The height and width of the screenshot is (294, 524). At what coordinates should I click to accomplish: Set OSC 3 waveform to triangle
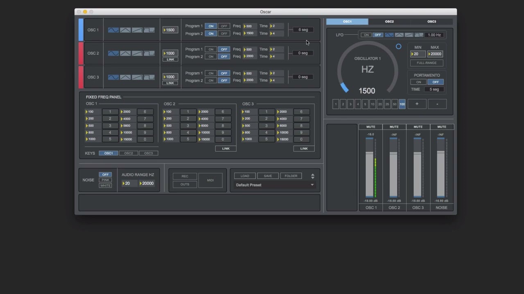(125, 77)
